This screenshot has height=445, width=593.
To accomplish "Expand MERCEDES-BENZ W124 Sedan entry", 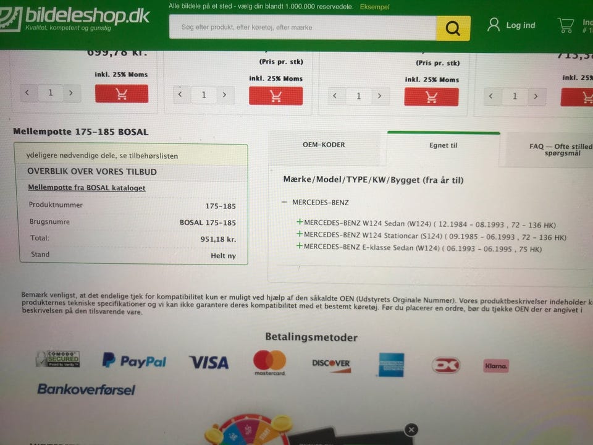I will pyautogui.click(x=300, y=222).
